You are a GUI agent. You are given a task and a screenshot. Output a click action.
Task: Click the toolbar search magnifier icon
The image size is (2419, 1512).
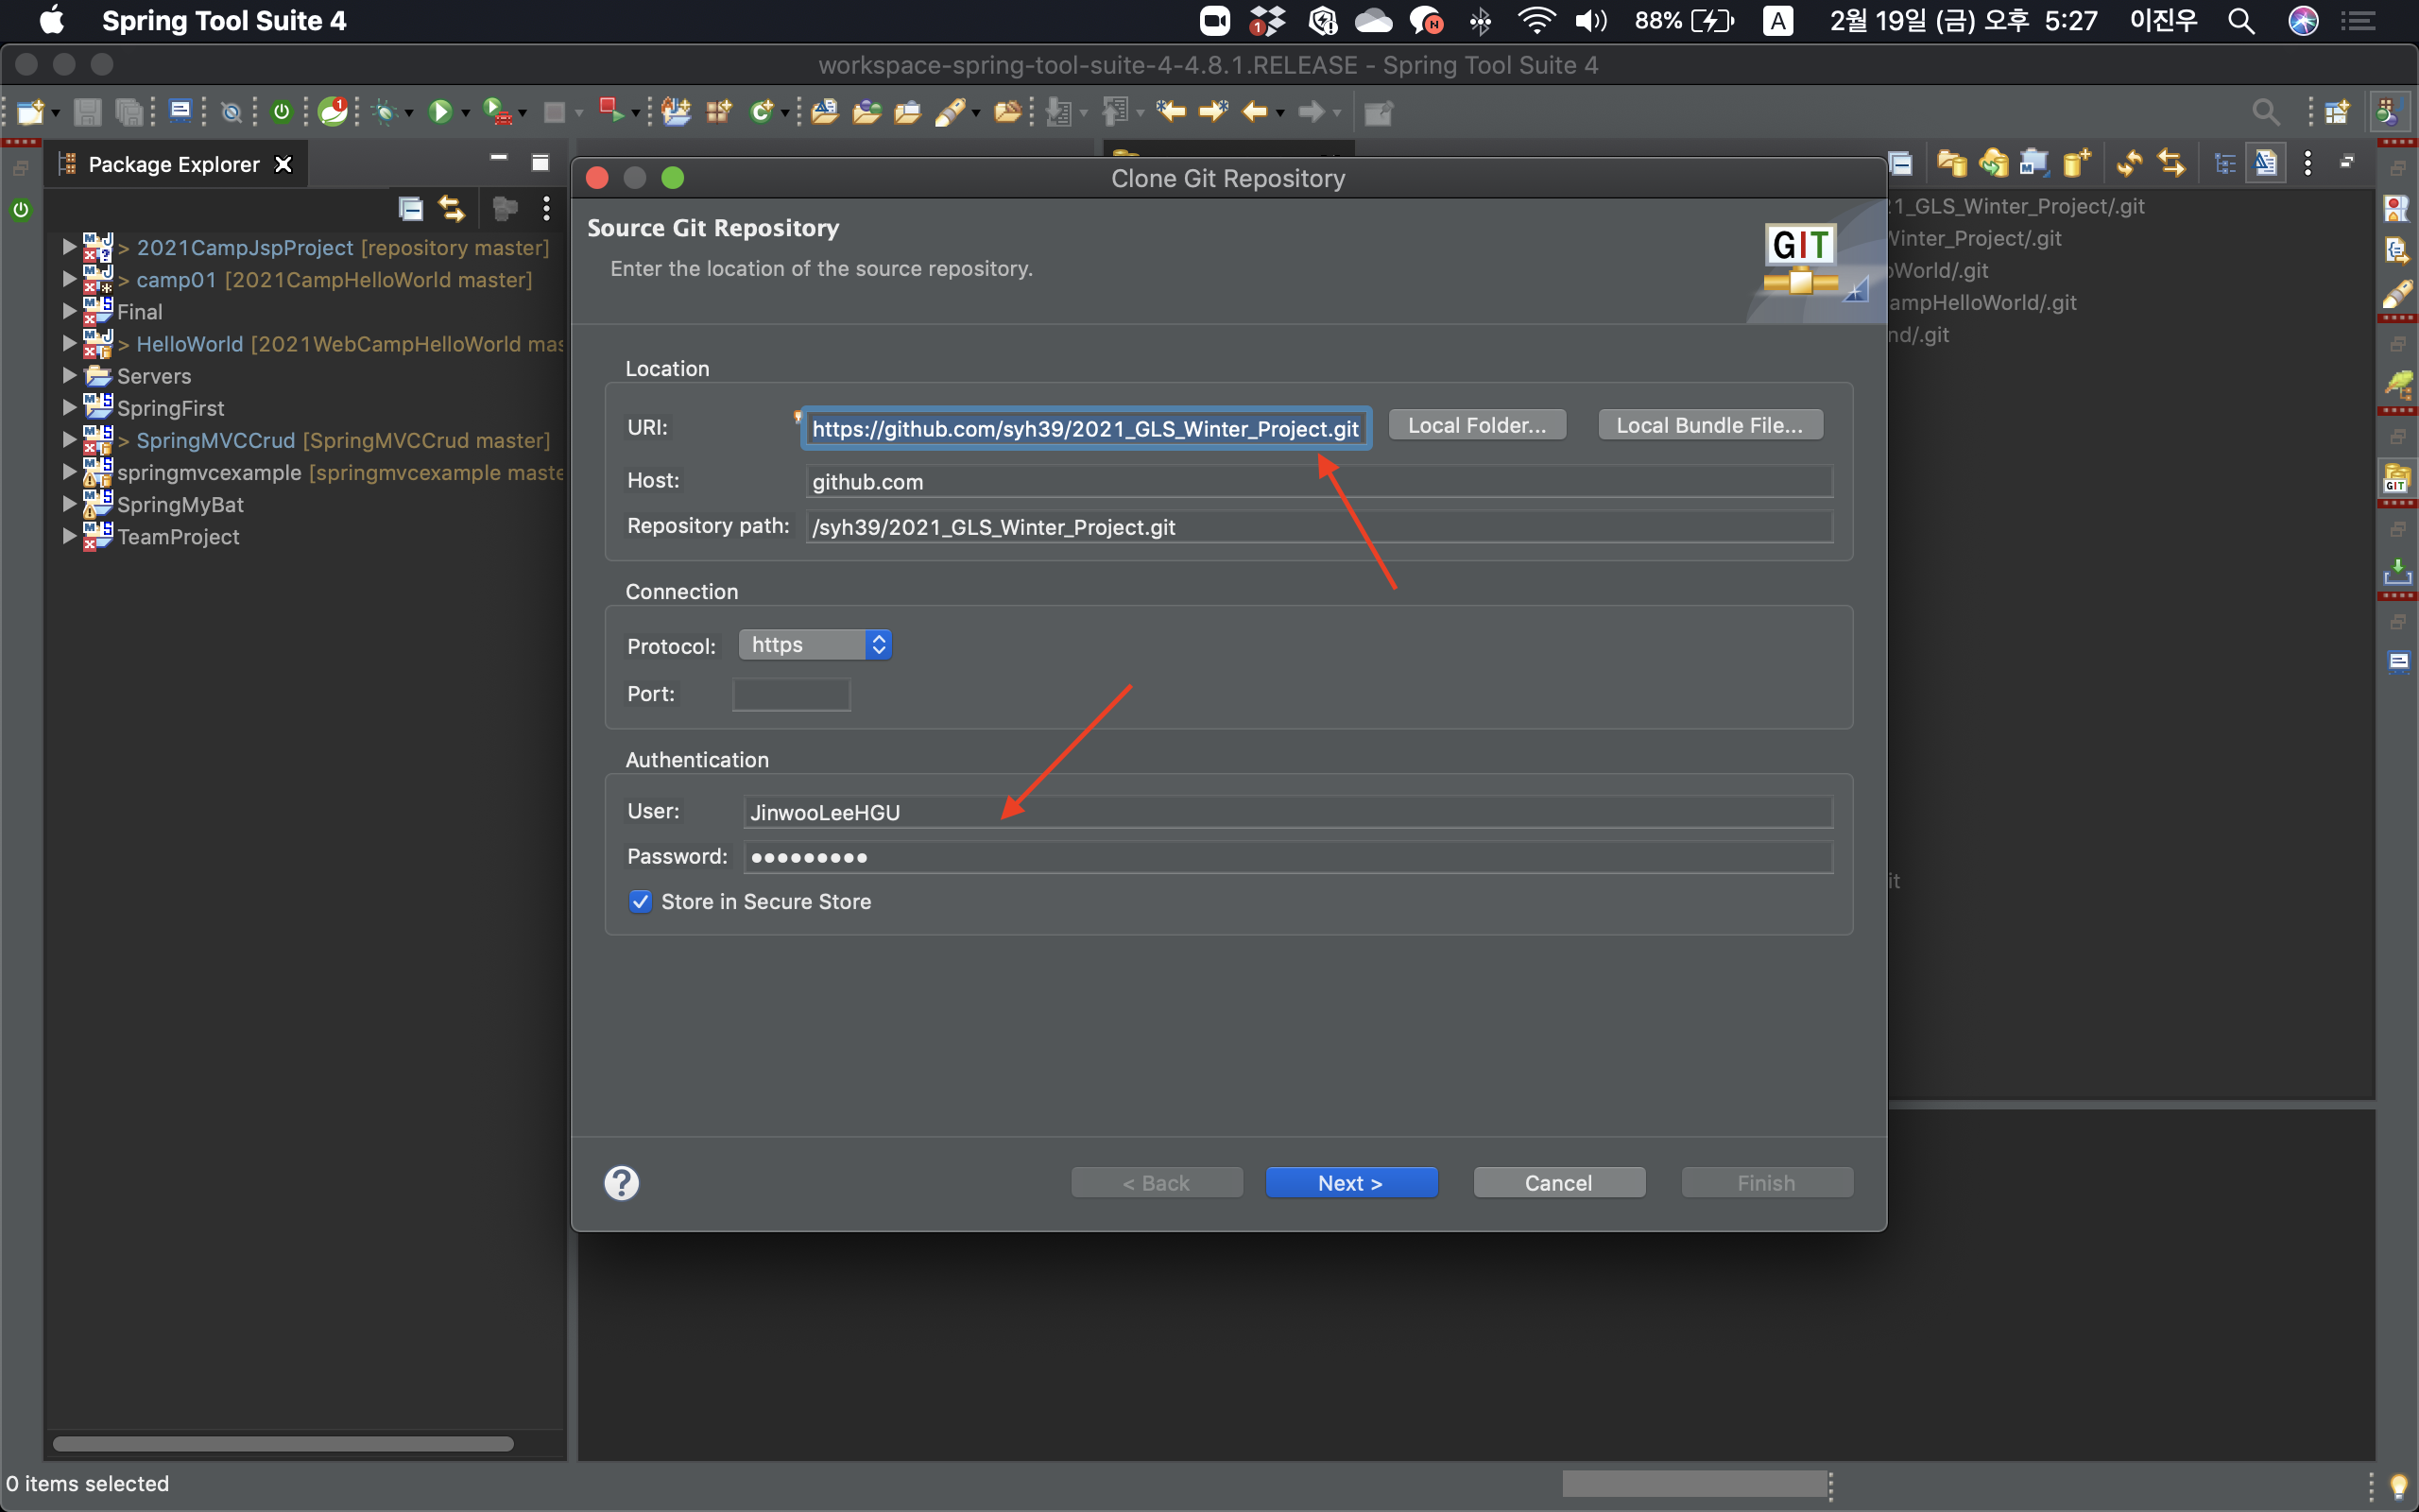tap(2265, 112)
